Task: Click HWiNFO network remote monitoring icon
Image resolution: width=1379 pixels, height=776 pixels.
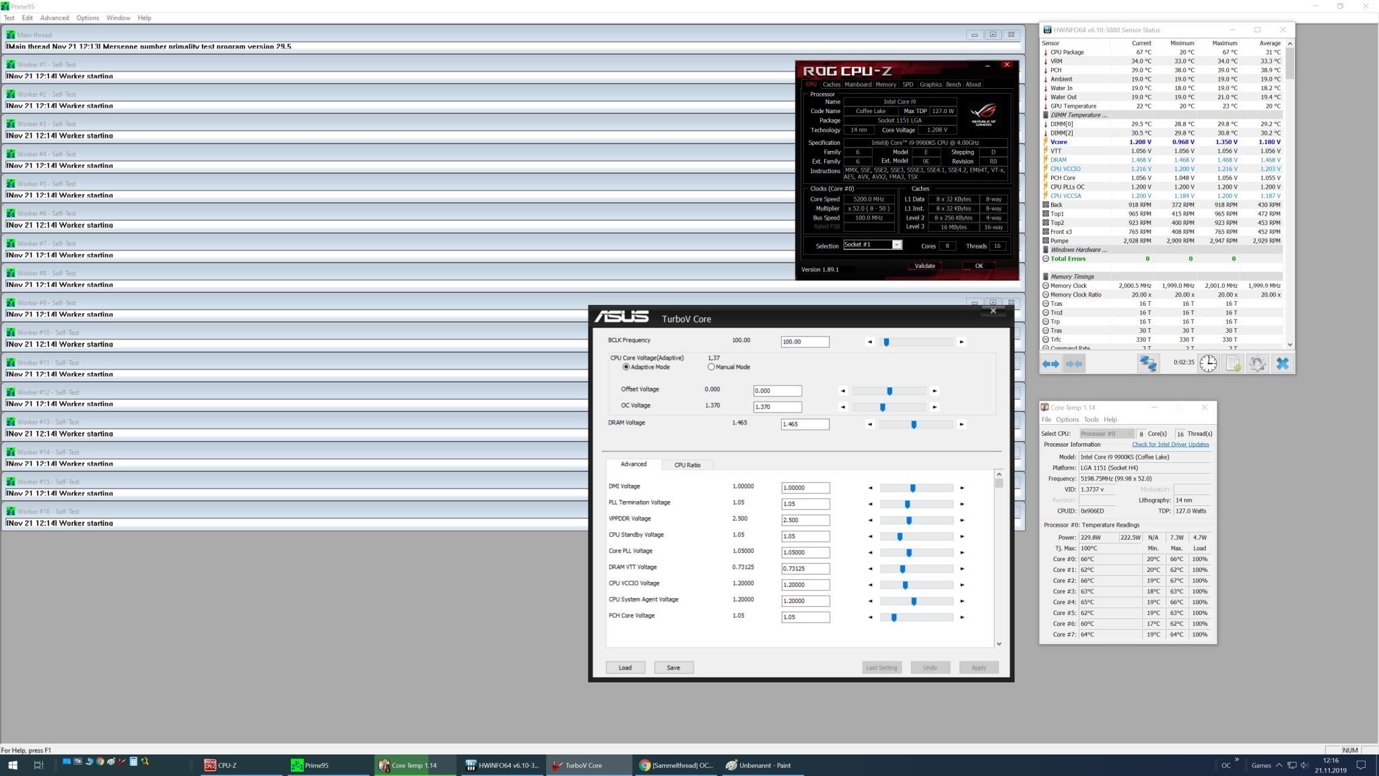Action: click(x=1148, y=364)
